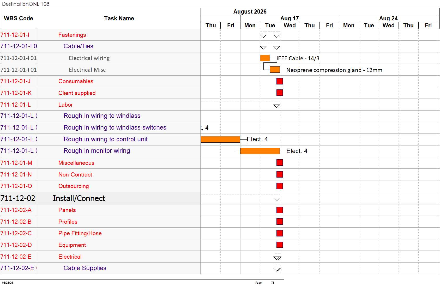Select the Electrical Misc task name

point(87,70)
